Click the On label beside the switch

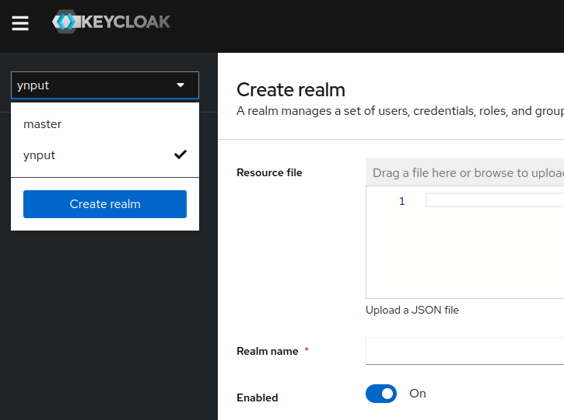[418, 394]
